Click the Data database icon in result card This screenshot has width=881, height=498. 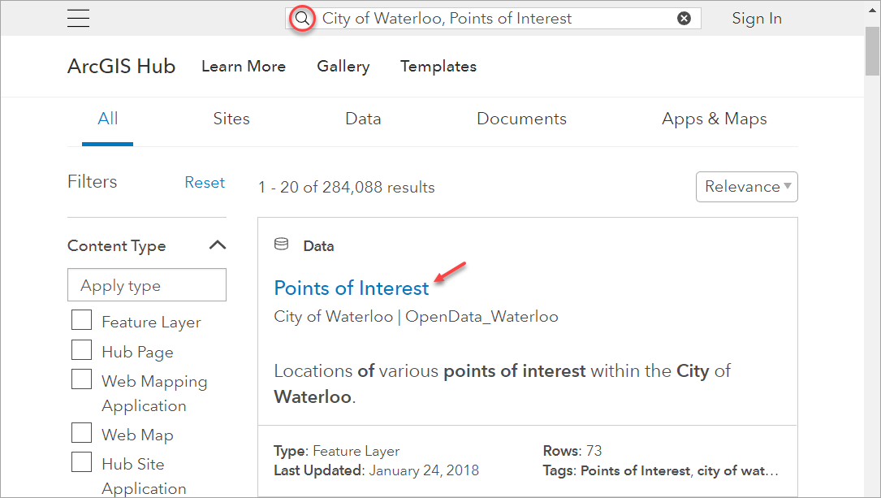(x=281, y=245)
